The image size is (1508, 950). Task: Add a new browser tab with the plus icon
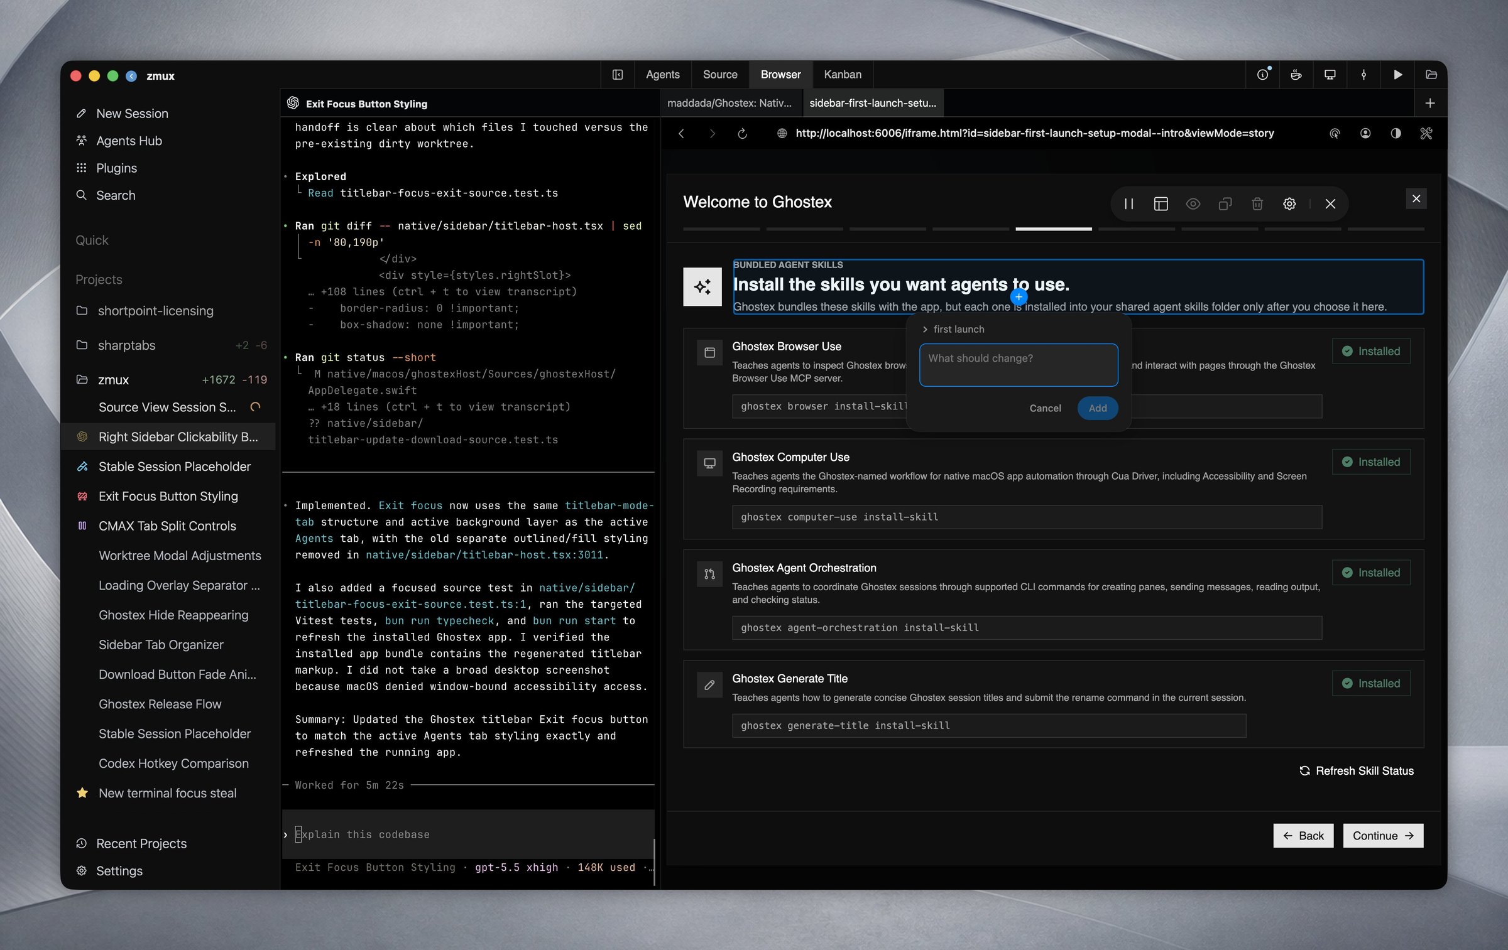coord(1430,103)
